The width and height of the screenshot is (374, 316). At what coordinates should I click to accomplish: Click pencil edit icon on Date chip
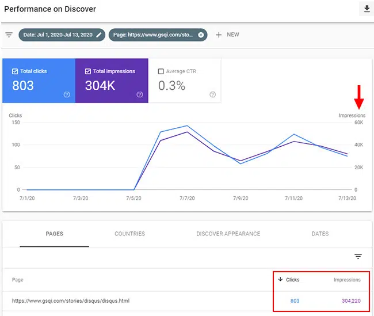pyautogui.click(x=100, y=35)
